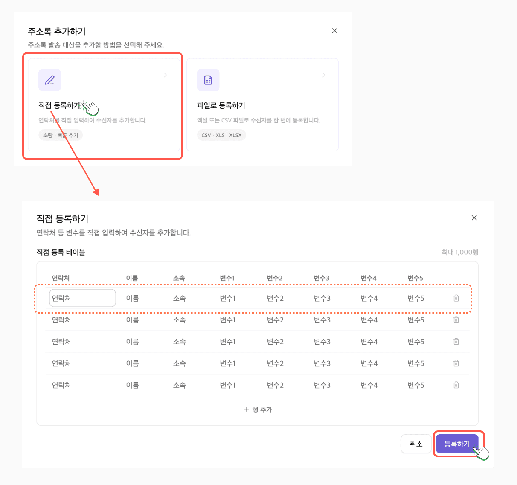The image size is (517, 485).
Task: Click the 직접 등록 테이블 section label
Action: pos(61,252)
